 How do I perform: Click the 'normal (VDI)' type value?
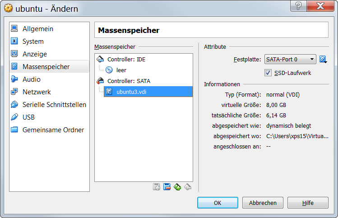pyautogui.click(x=283, y=95)
